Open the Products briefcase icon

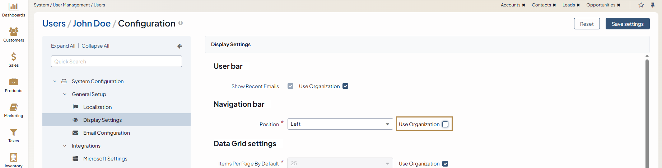14,82
